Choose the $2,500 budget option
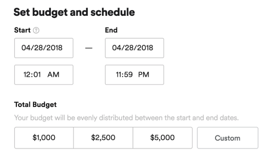The width and height of the screenshot is (267, 157). (x=103, y=138)
